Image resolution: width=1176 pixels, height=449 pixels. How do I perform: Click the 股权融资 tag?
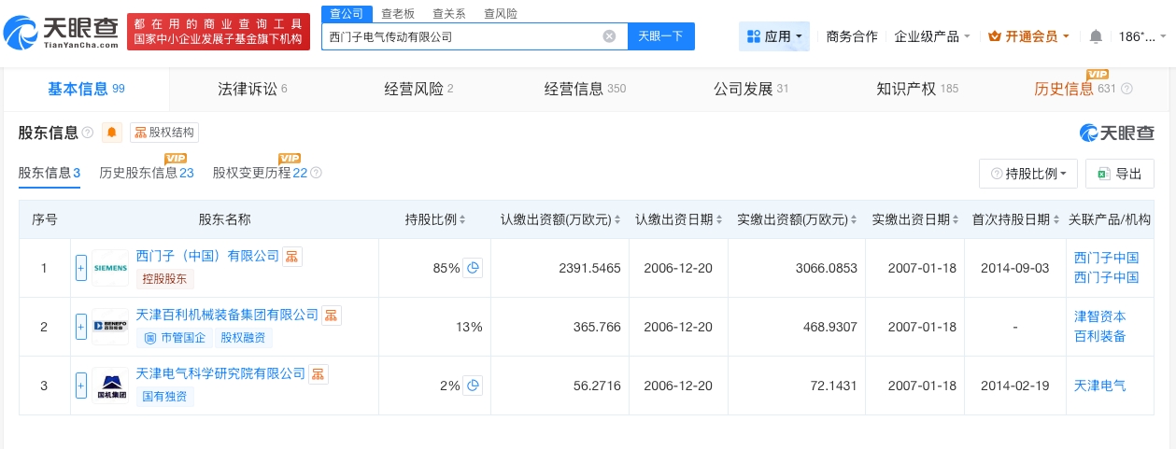(243, 337)
